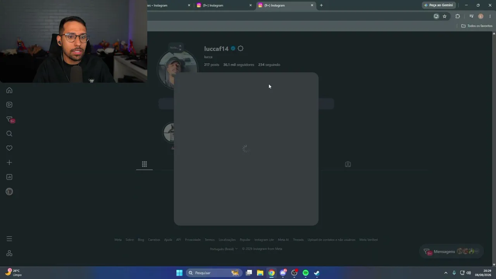Open the Localizações footer link
The width and height of the screenshot is (496, 279).
227,240
